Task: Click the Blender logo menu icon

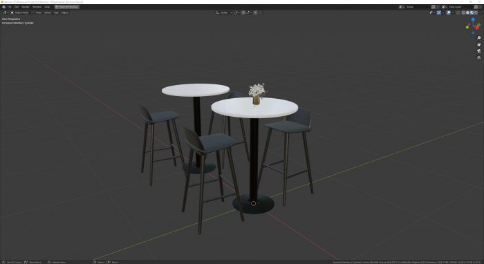Action: [3, 7]
